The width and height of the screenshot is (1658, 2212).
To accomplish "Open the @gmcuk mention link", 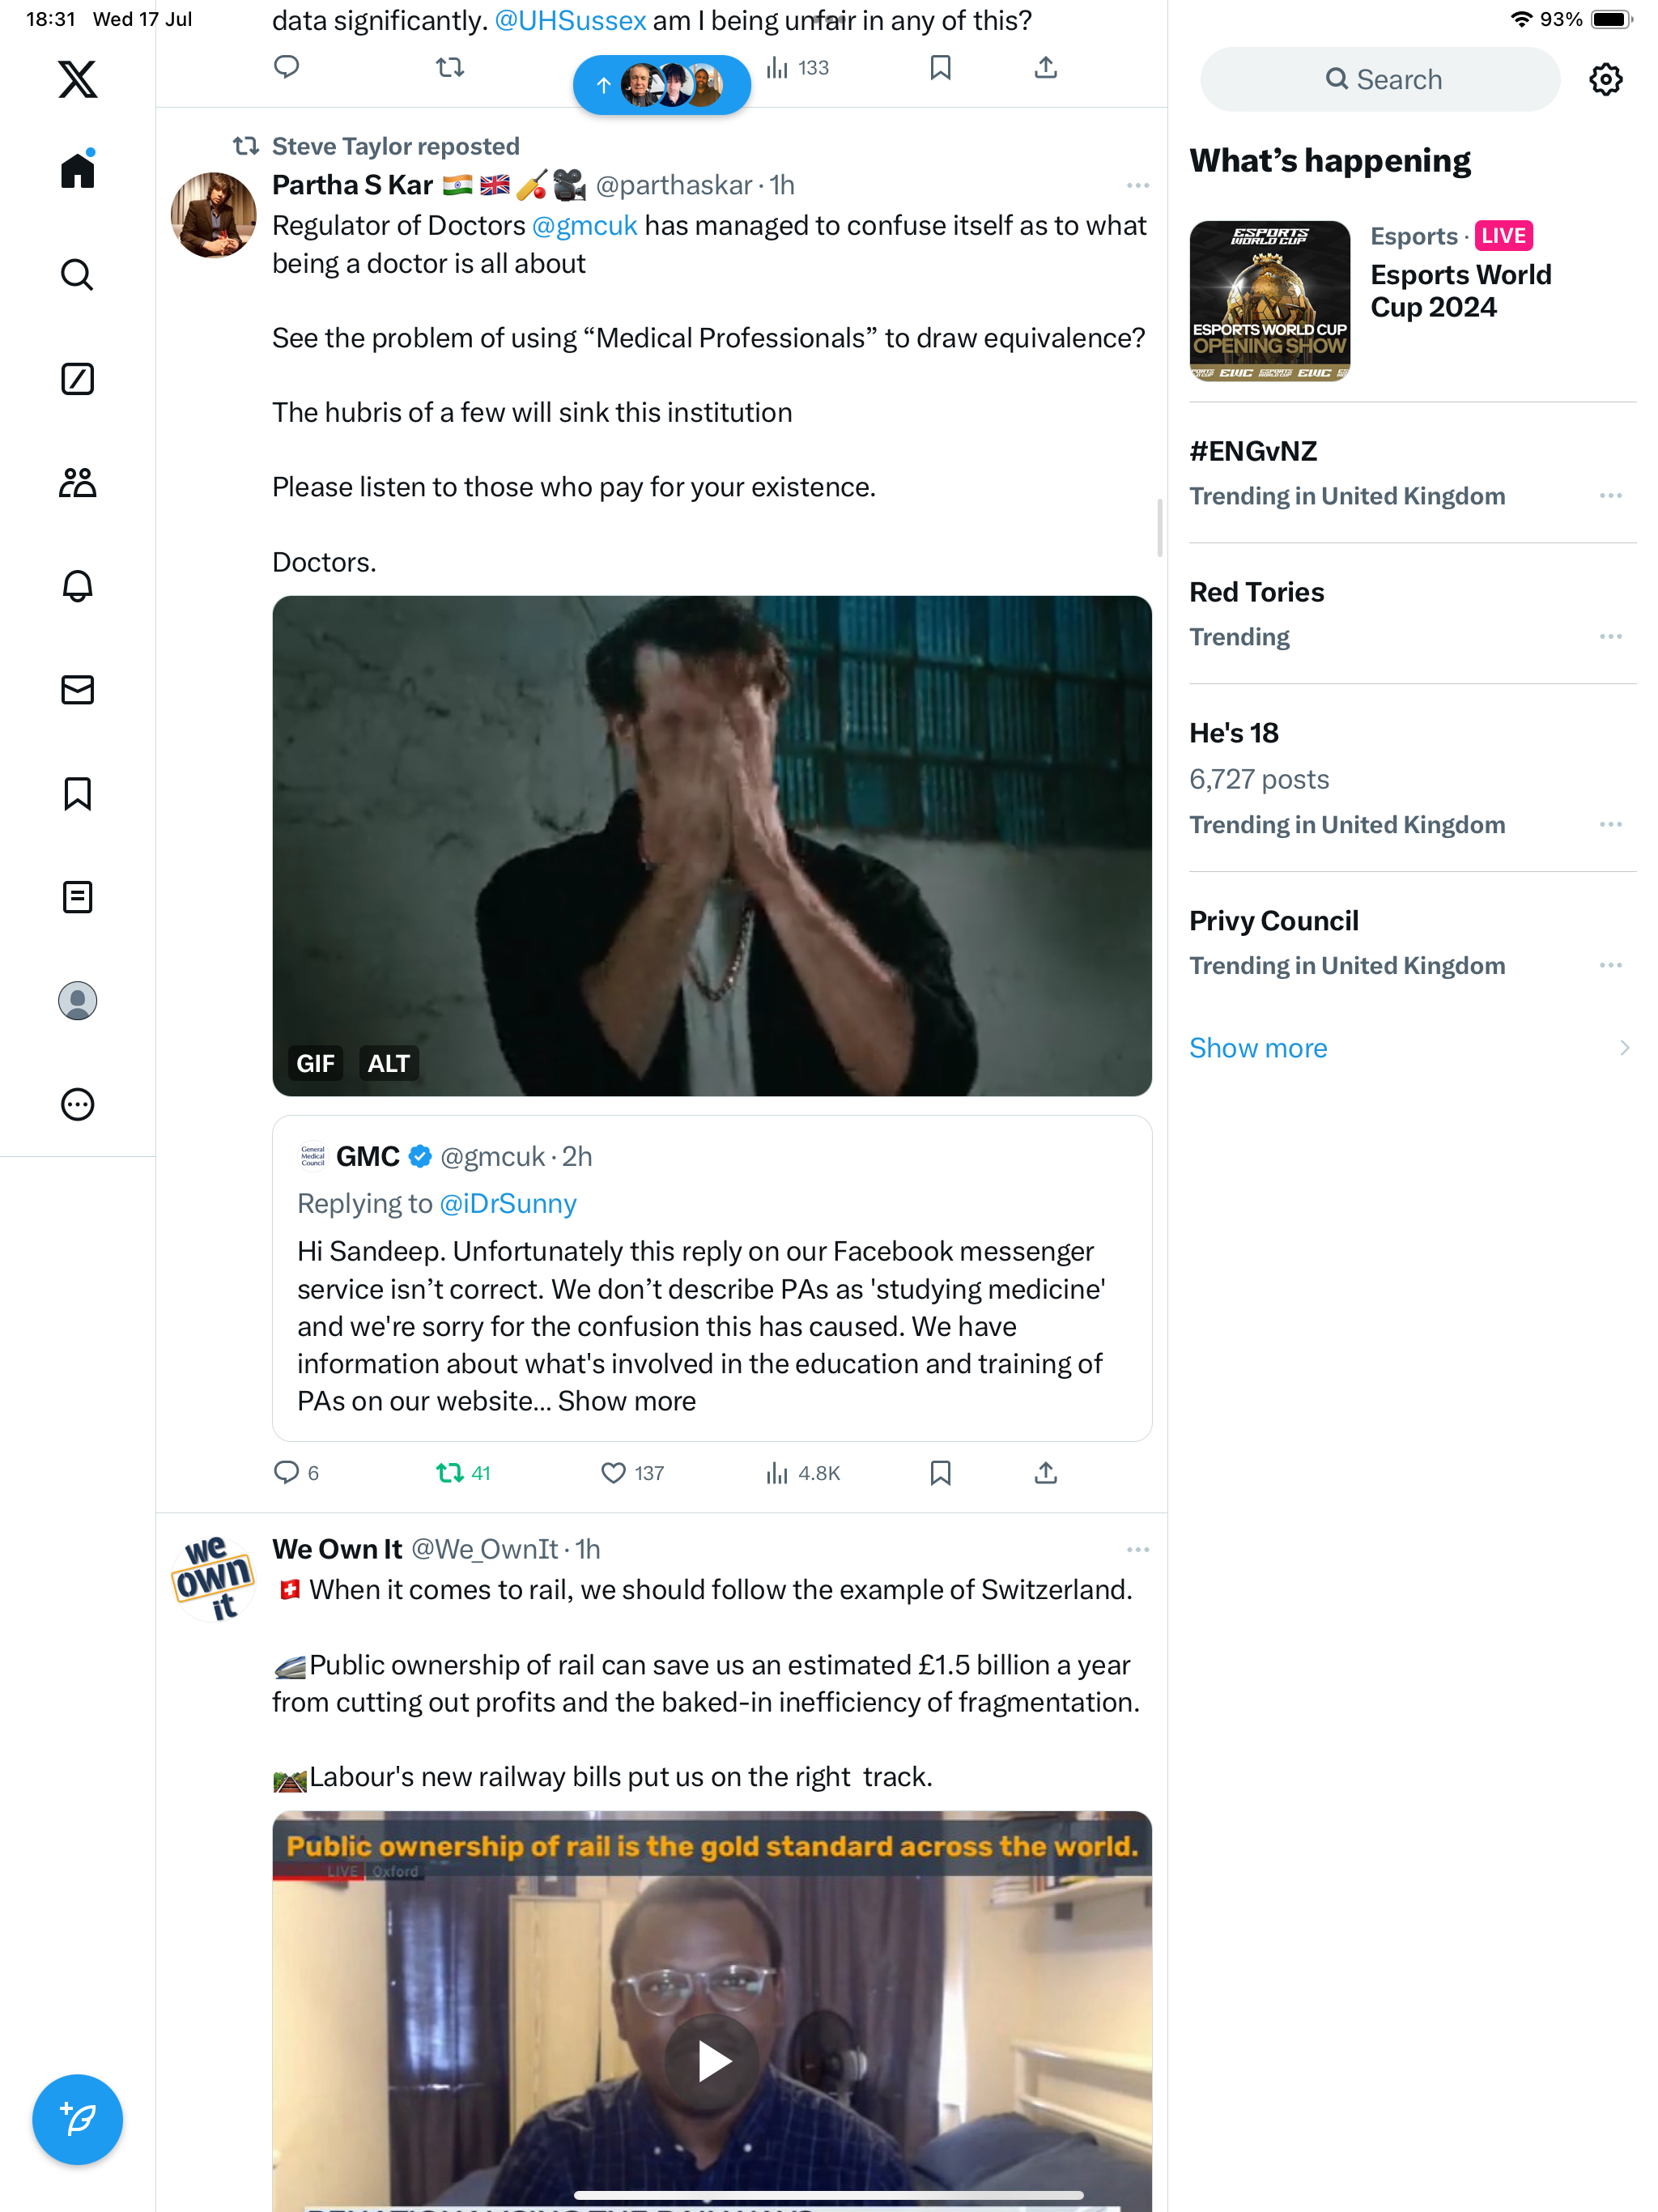I will coord(584,226).
